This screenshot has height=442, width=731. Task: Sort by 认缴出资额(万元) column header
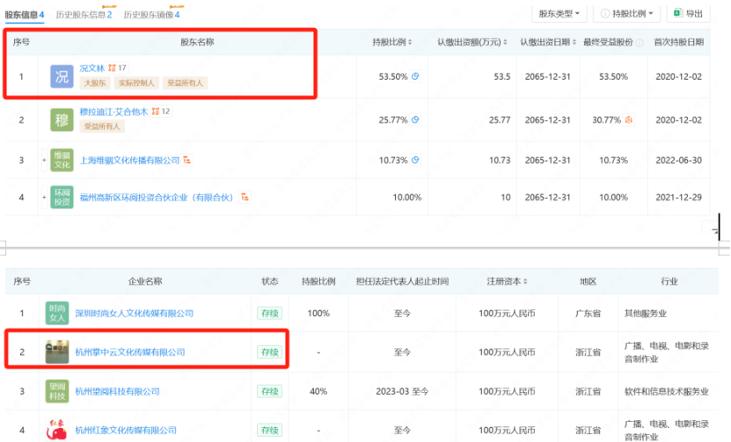point(471,42)
